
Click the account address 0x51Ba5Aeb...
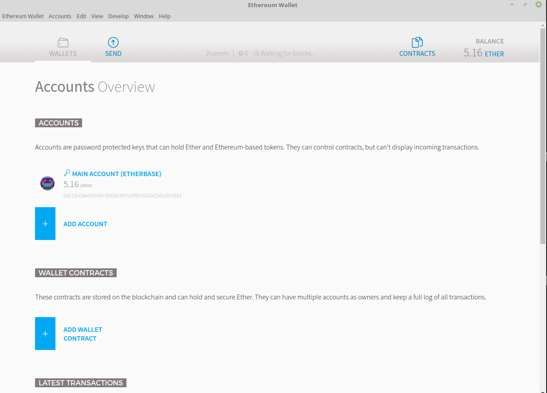(122, 196)
